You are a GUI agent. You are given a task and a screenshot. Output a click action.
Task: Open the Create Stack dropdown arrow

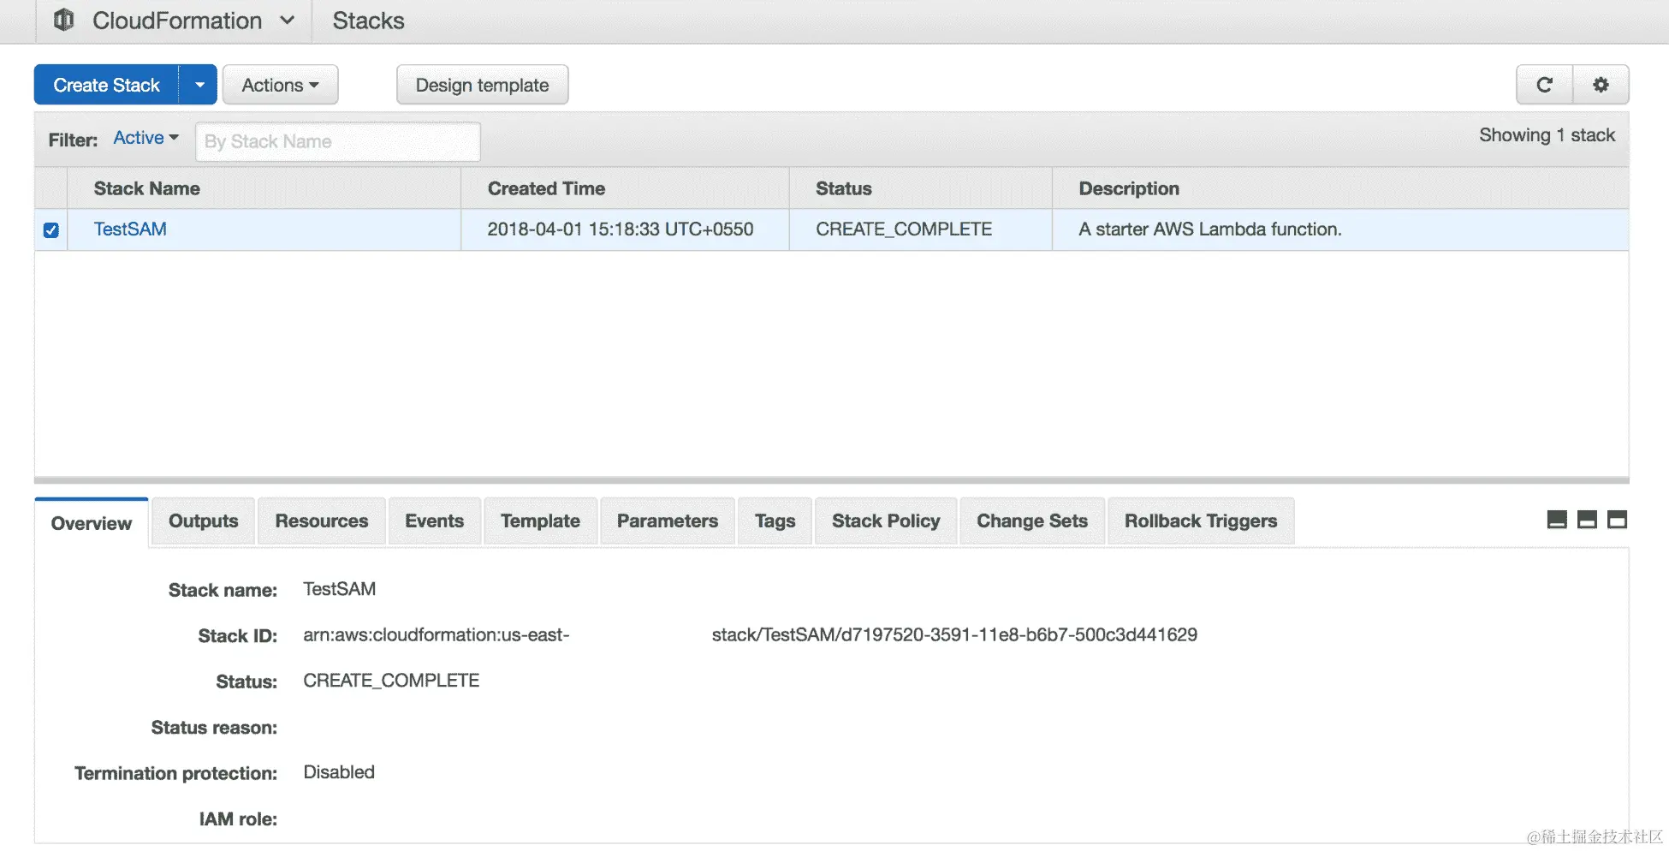click(x=199, y=85)
